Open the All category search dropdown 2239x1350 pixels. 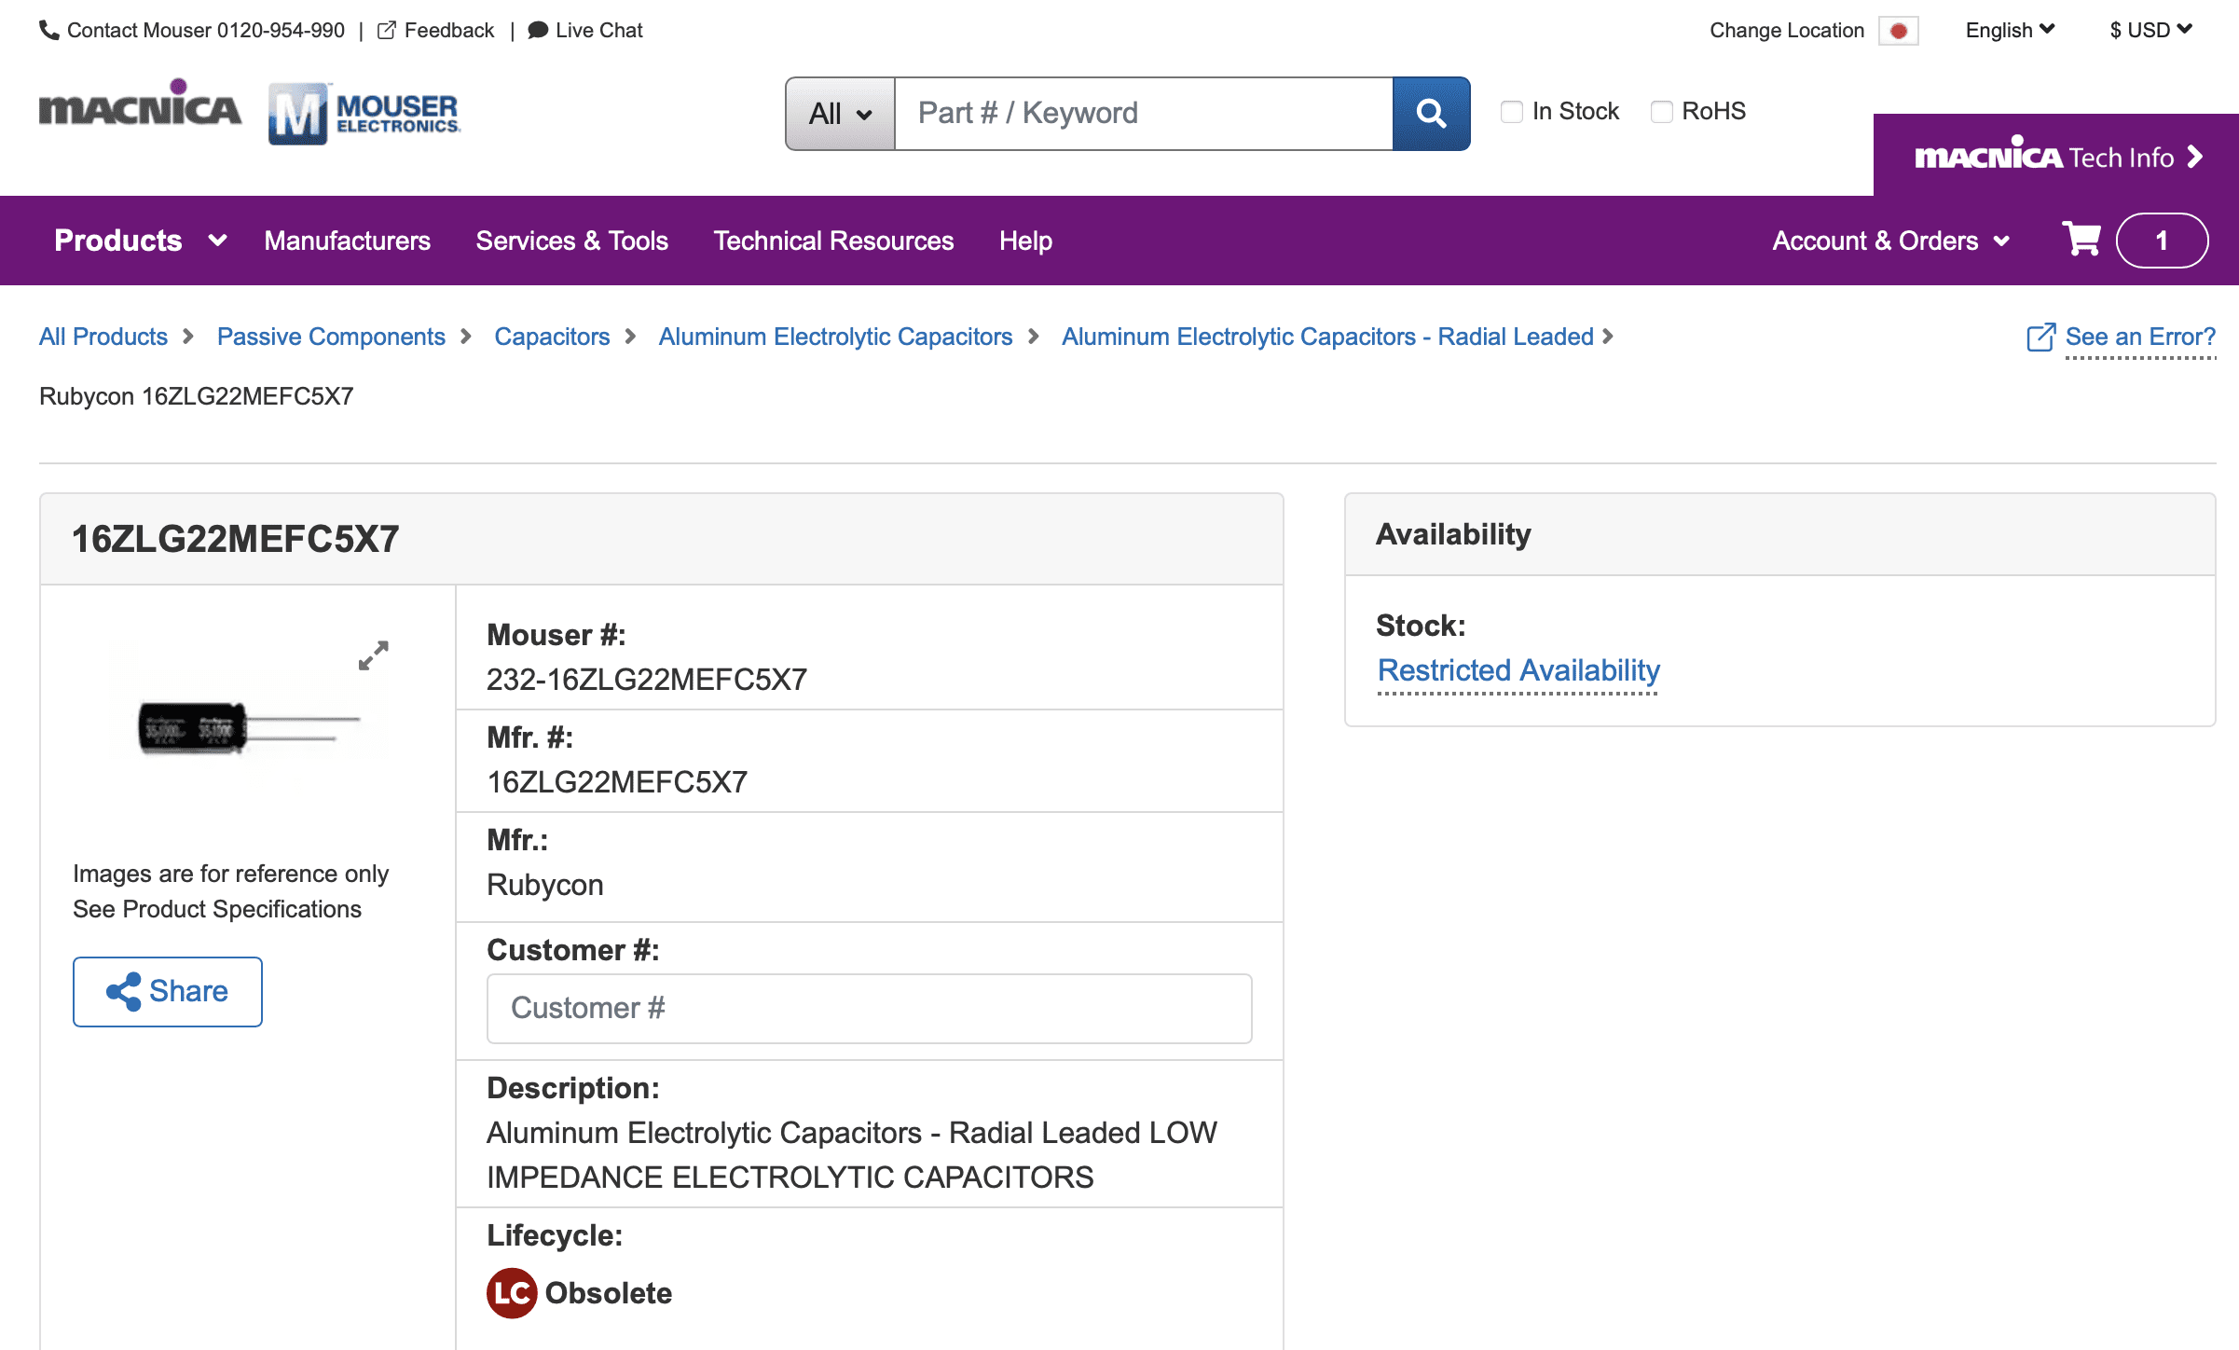click(840, 114)
